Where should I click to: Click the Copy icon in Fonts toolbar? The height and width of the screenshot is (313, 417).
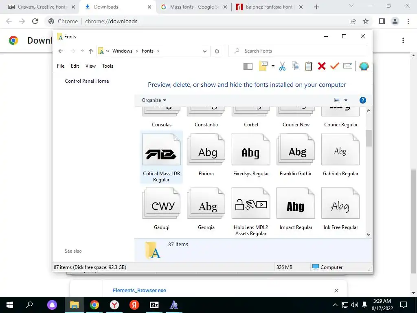click(296, 66)
